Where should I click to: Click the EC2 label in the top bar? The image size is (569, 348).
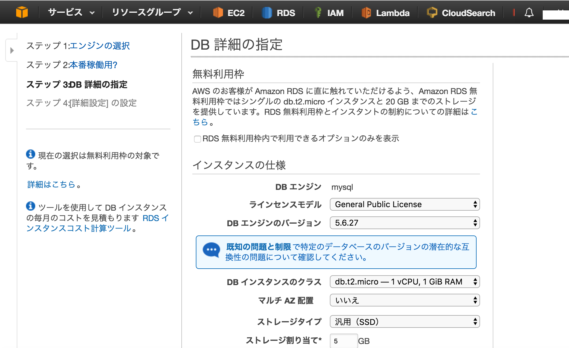pos(236,13)
